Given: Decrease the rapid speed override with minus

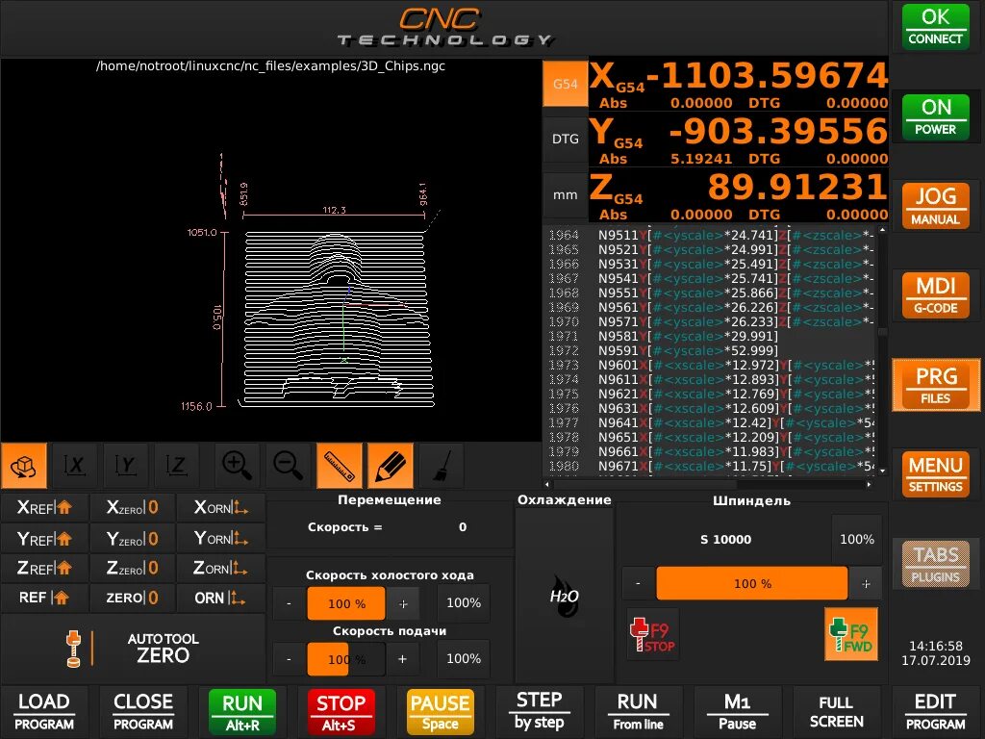Looking at the screenshot, I should point(289,604).
